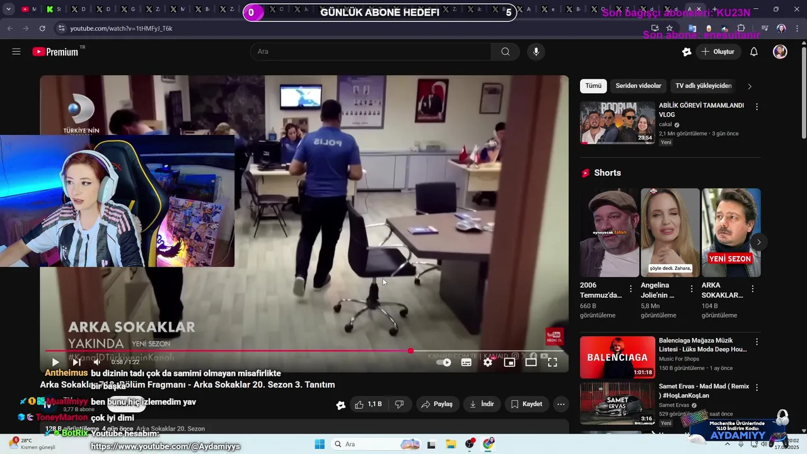Image resolution: width=807 pixels, height=454 pixels.
Task: Open more actions below the video
Action: click(x=560, y=404)
